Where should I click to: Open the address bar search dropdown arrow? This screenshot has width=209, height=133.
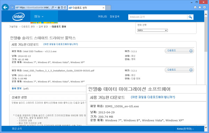click(x=56, y=7)
